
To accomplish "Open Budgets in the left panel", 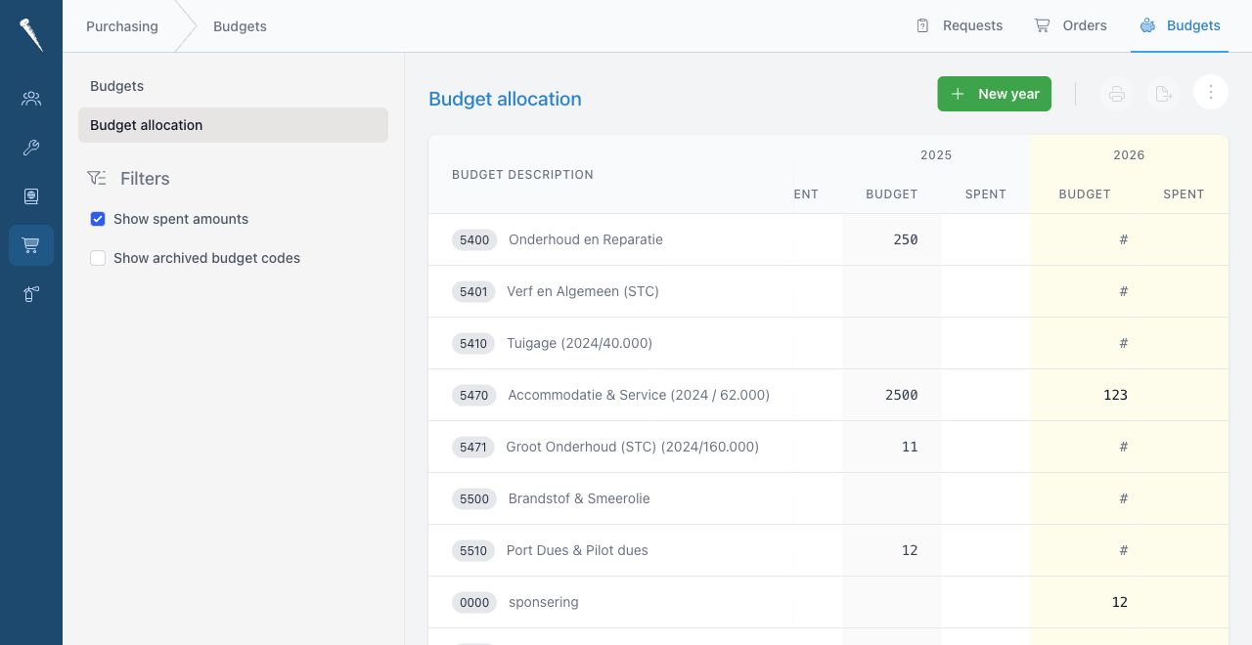I will (x=233, y=86).
